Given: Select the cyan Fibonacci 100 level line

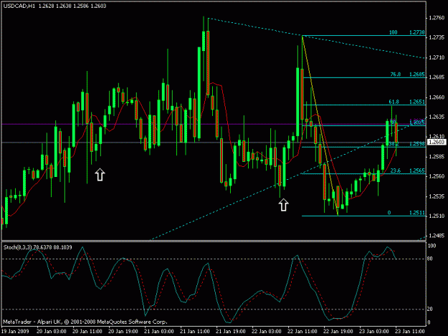Looking at the screenshot, I should pyautogui.click(x=363, y=35).
